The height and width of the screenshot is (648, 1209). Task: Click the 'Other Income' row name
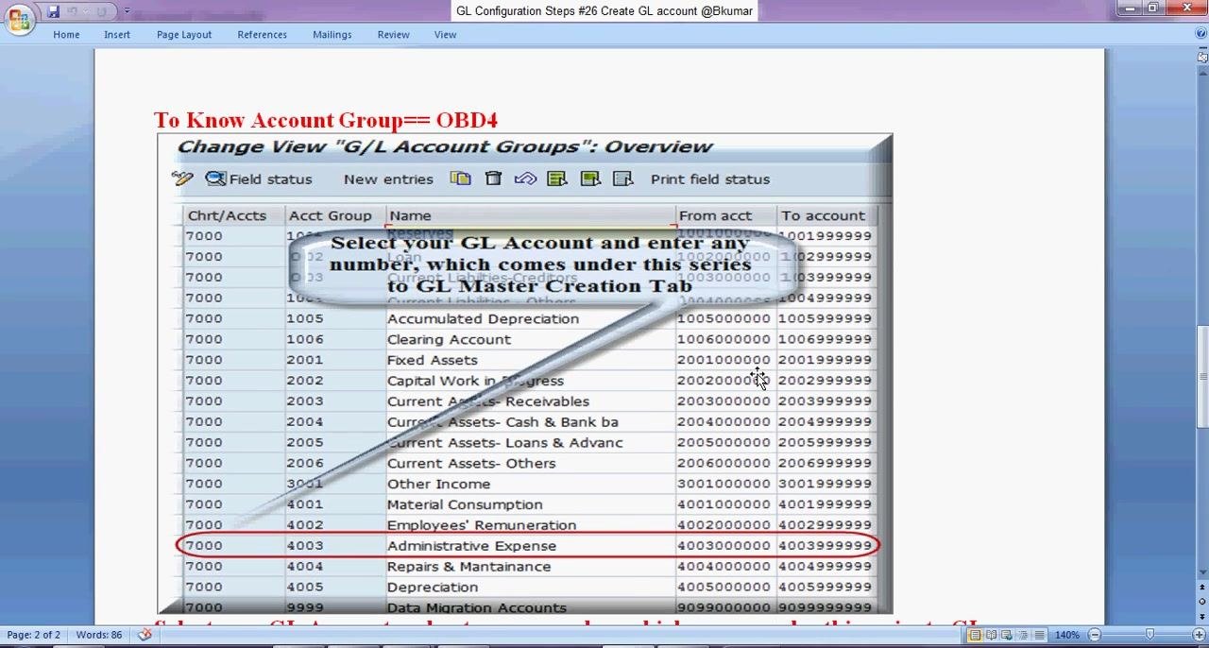click(438, 484)
